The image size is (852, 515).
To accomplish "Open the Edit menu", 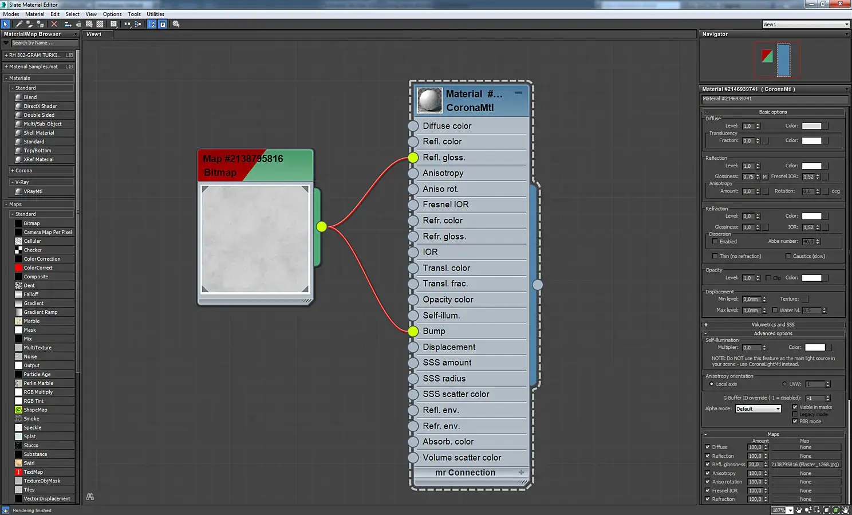I will (55, 14).
